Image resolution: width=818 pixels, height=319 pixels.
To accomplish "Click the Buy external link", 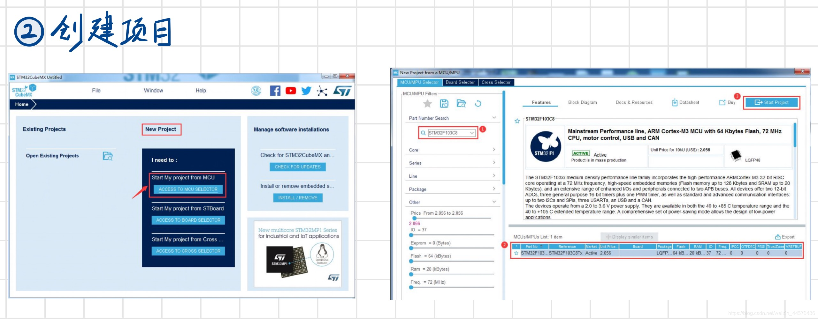I will [727, 102].
